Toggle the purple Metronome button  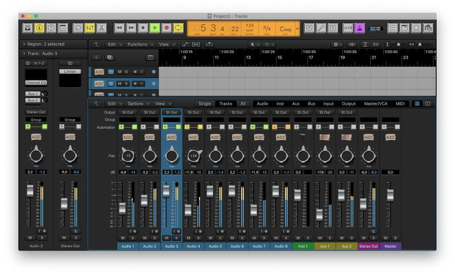tap(359, 28)
